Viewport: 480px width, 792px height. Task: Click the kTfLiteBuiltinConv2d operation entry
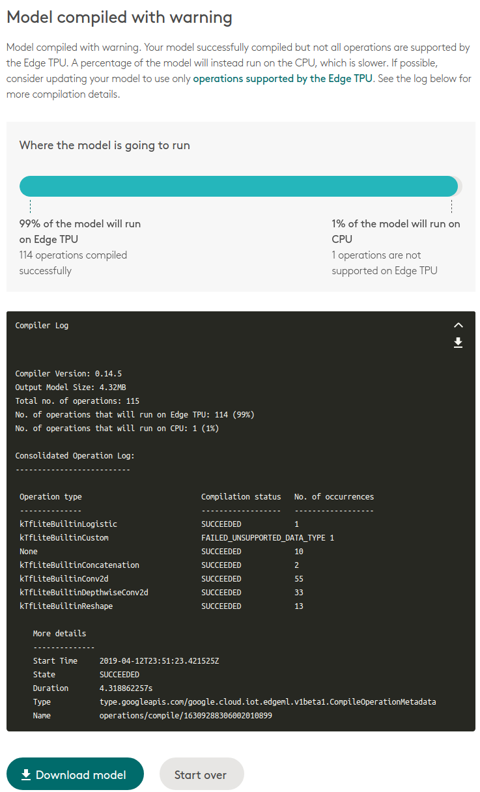63,578
